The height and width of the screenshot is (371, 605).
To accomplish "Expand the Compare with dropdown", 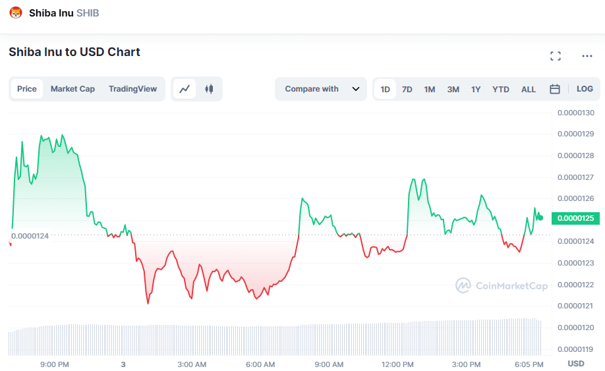I will click(321, 89).
